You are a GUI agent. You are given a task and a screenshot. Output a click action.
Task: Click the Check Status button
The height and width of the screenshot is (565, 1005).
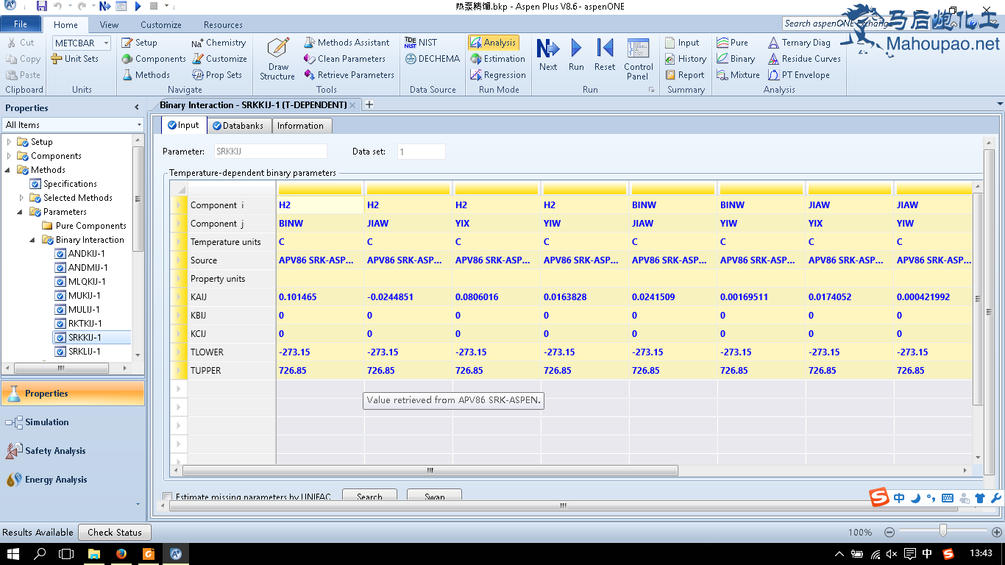[114, 532]
